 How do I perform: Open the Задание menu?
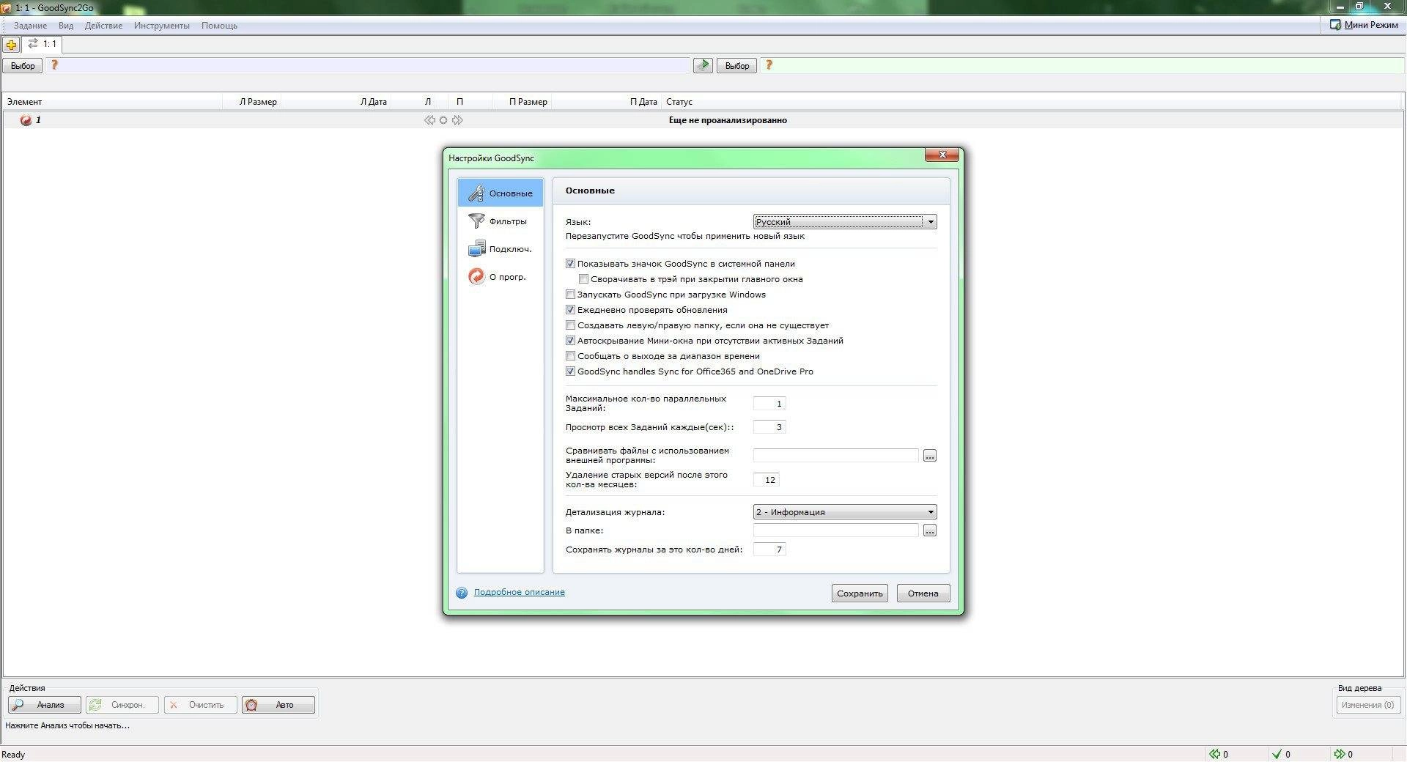pos(30,26)
